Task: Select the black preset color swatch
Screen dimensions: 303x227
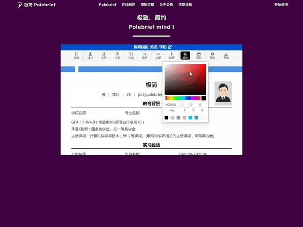Action: (166, 118)
